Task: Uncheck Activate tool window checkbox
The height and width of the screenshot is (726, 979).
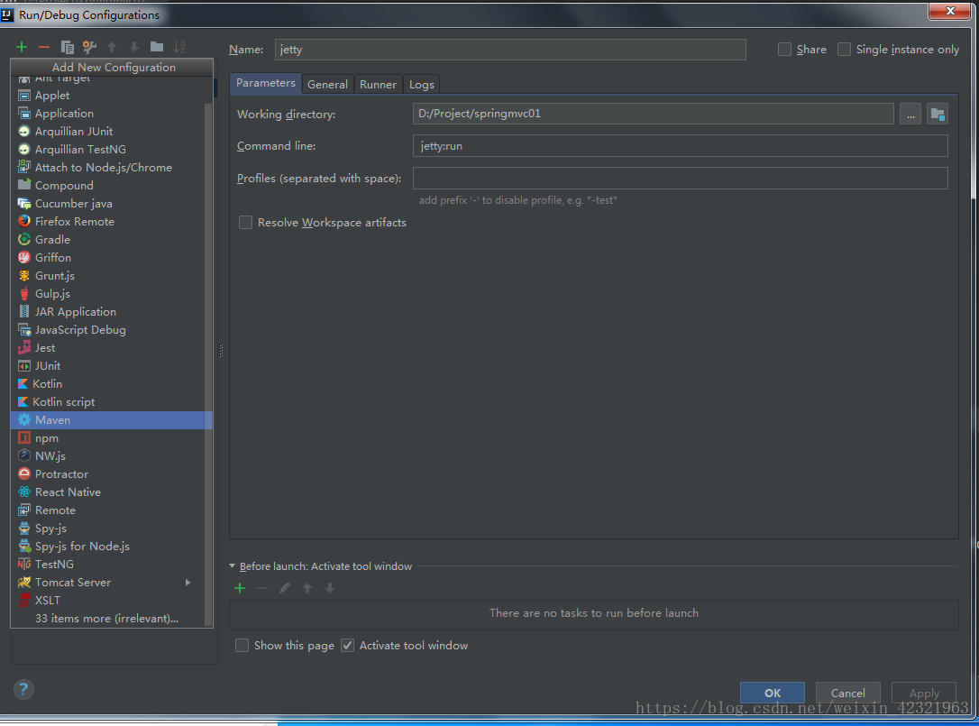Action: tap(348, 646)
